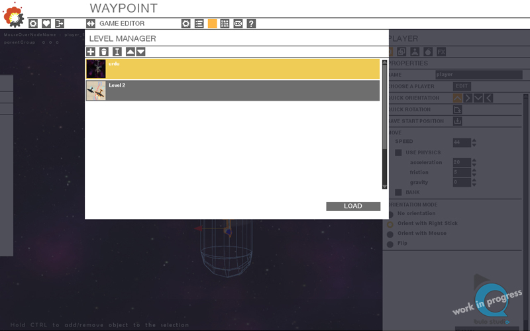Image resolution: width=530 pixels, height=331 pixels.
Task: Open the bomb weapon tab in Player panel
Action: (x=428, y=52)
